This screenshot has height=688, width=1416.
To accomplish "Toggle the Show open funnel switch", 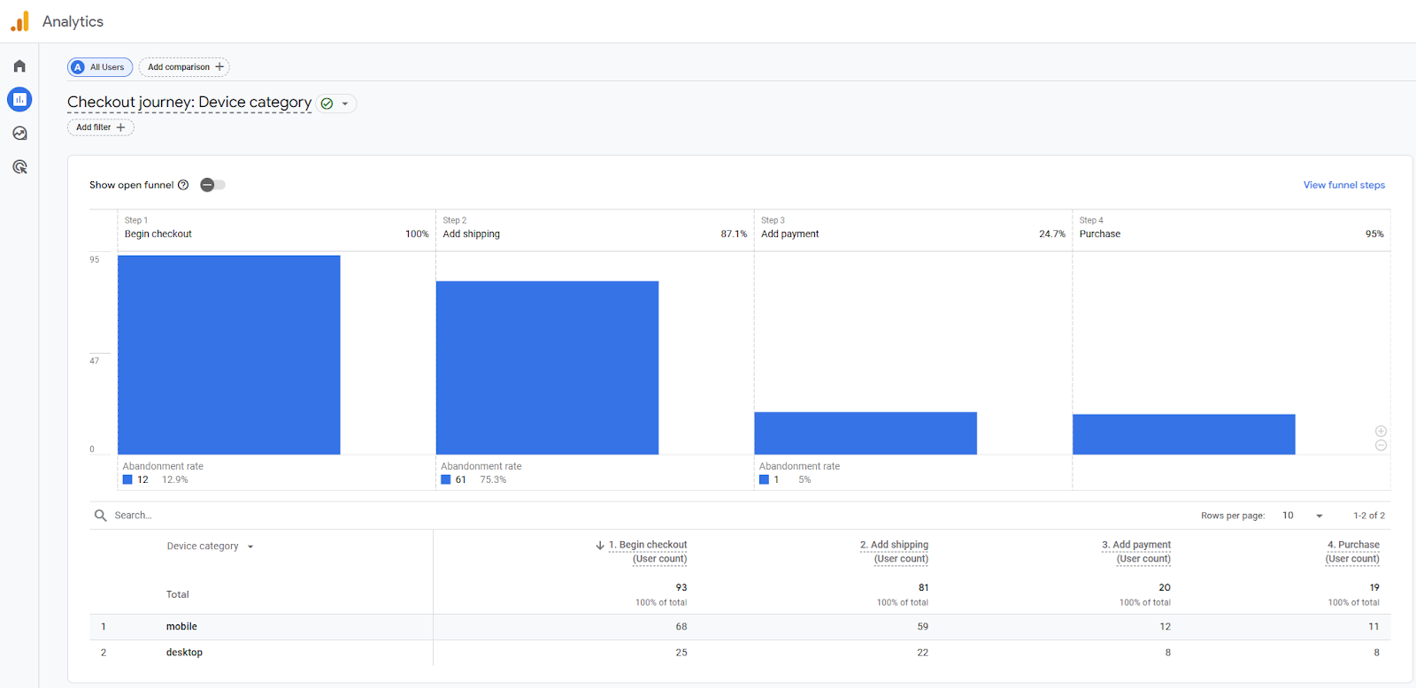I will click(x=212, y=185).
